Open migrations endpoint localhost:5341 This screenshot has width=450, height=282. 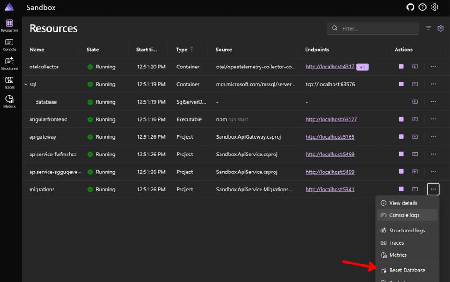tap(330, 189)
